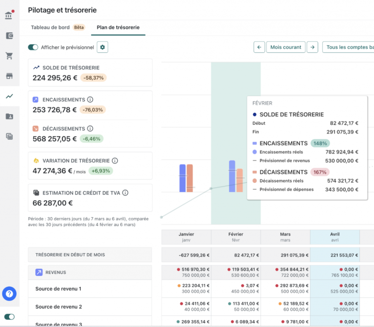Screen dimensions: 374x327
Task: Open the storefront icon in sidebar
Action: click(x=9, y=76)
